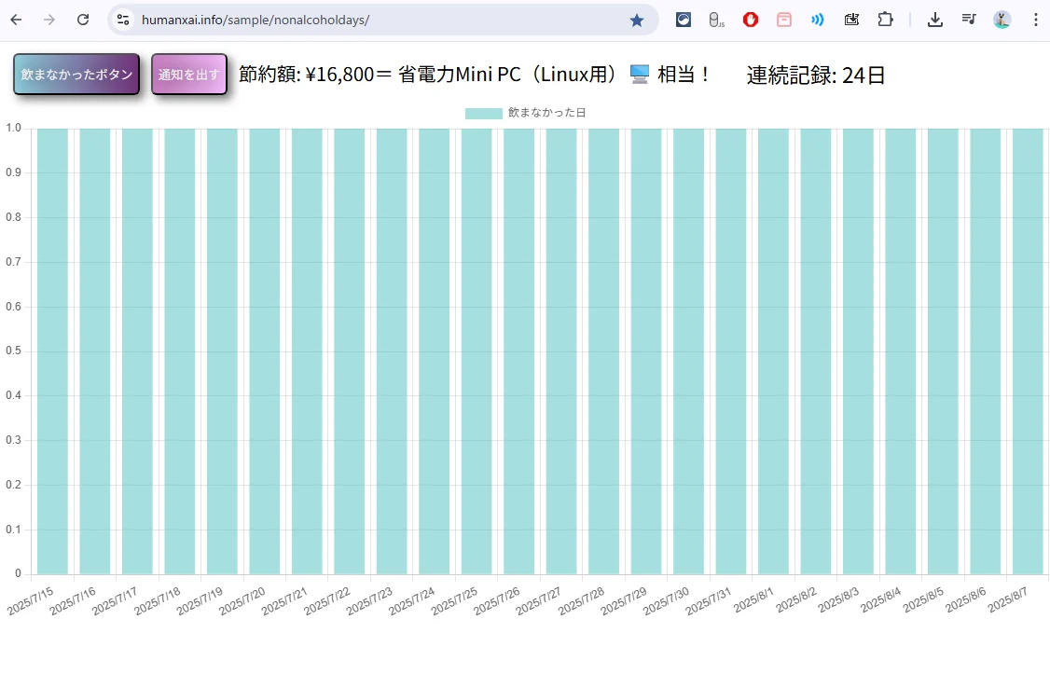Open the media controls playlist icon
The width and height of the screenshot is (1050, 688).
[969, 20]
